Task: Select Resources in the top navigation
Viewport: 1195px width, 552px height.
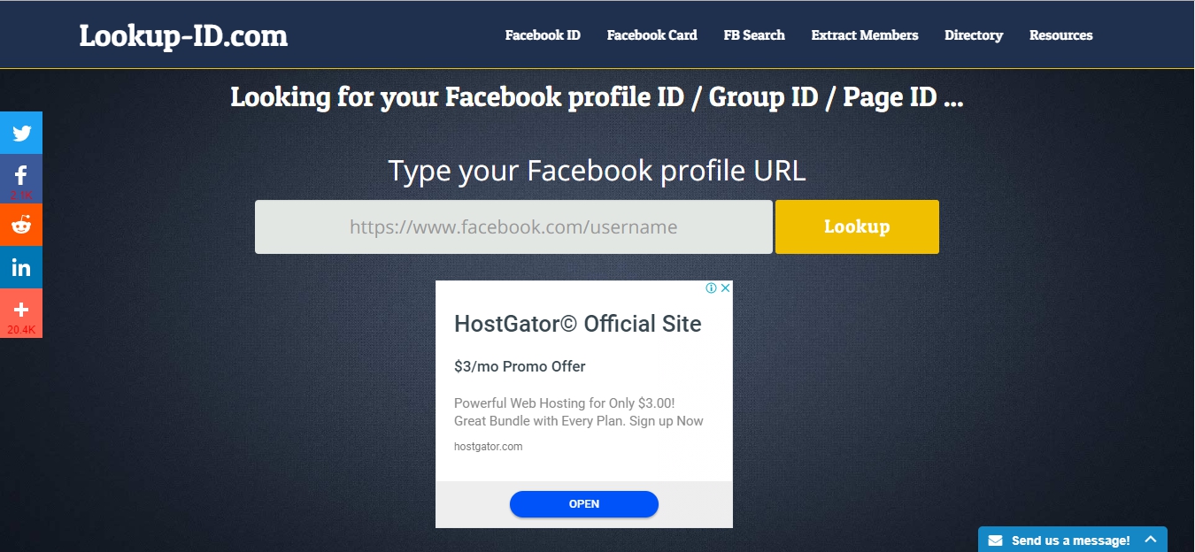Action: (1060, 35)
